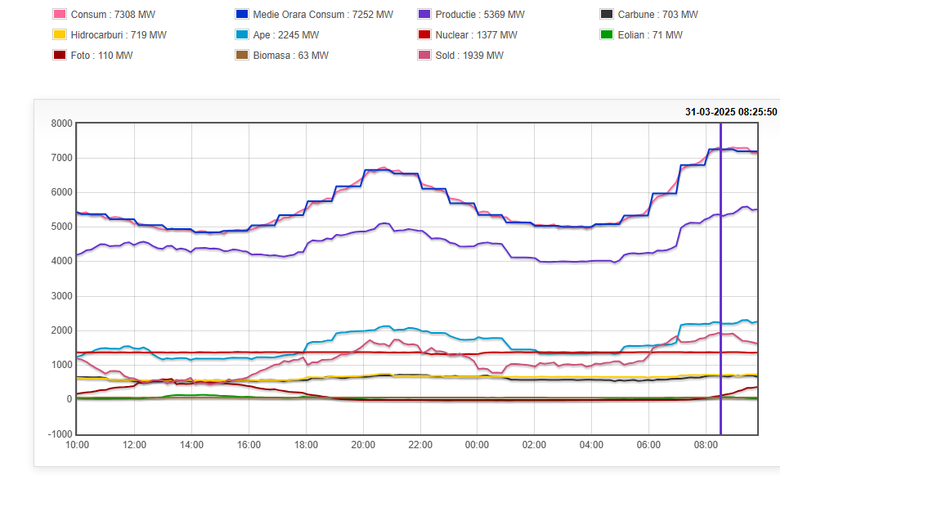Click the red Nuclear legend swatch
This screenshot has height=530, width=942.
pyautogui.click(x=424, y=35)
